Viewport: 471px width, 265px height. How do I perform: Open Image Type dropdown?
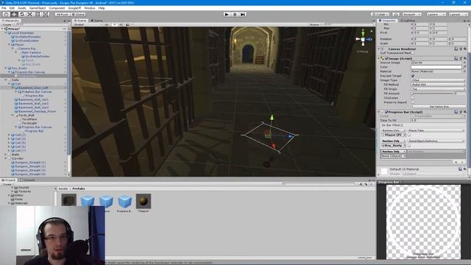coord(439,80)
